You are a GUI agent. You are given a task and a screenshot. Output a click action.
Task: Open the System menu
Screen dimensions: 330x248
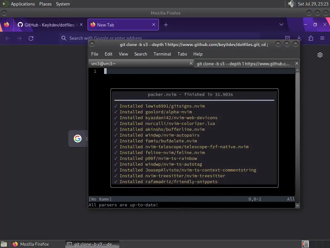pyautogui.click(x=63, y=4)
